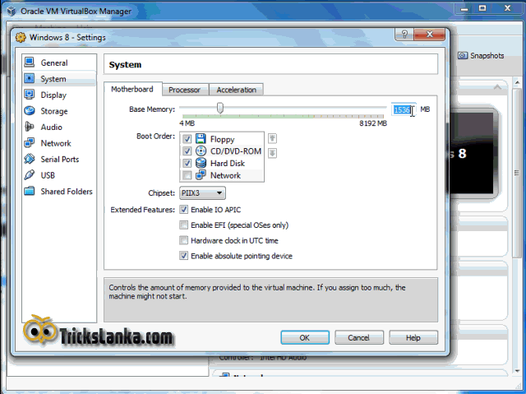Toggle Enable absolute pointing device
The height and width of the screenshot is (394, 526).
click(x=183, y=256)
